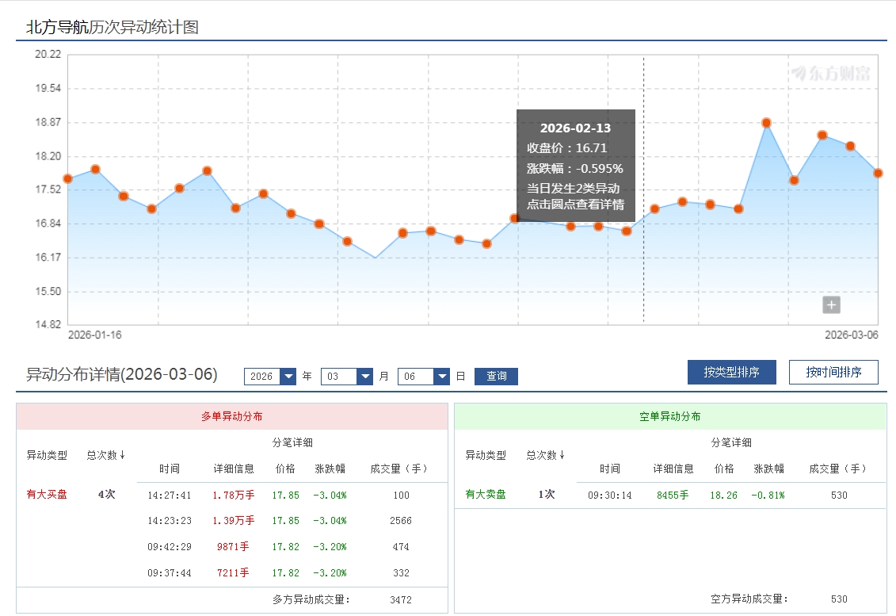Click the -0.81% change cell
The height and width of the screenshot is (616, 896).
click(x=768, y=495)
